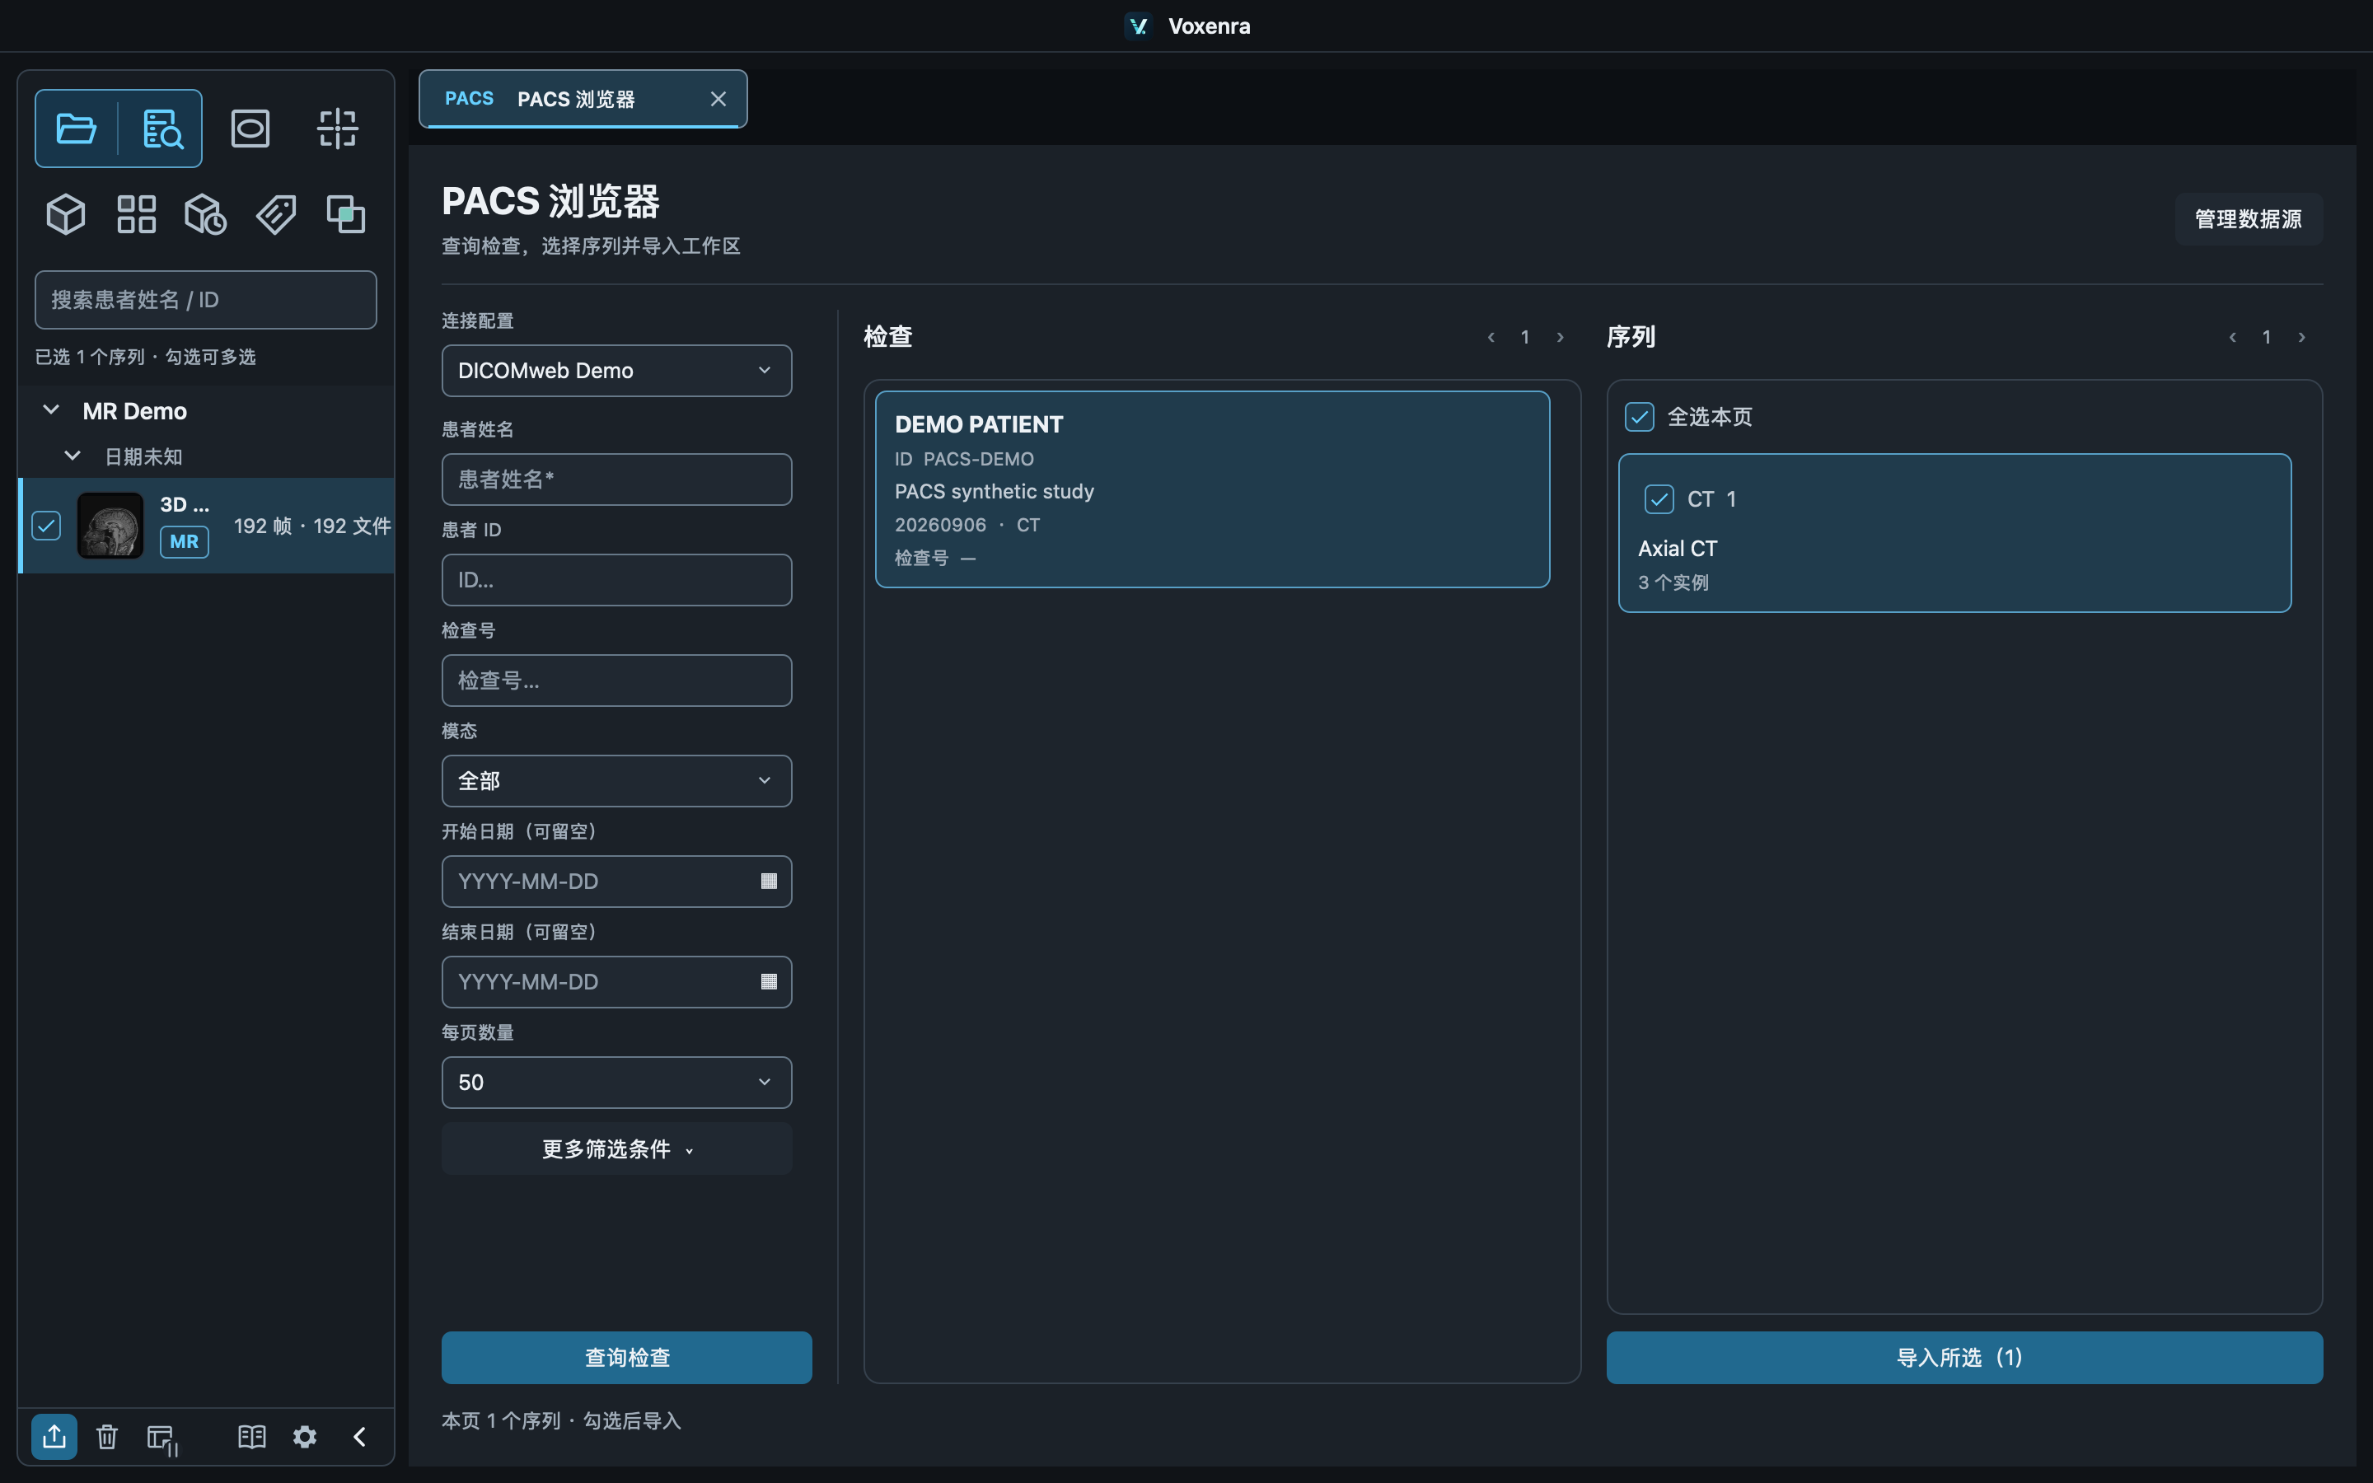Screen dimensions: 2373x1483
Task: Click the 查询检查 button
Action: [x=626, y=1358]
